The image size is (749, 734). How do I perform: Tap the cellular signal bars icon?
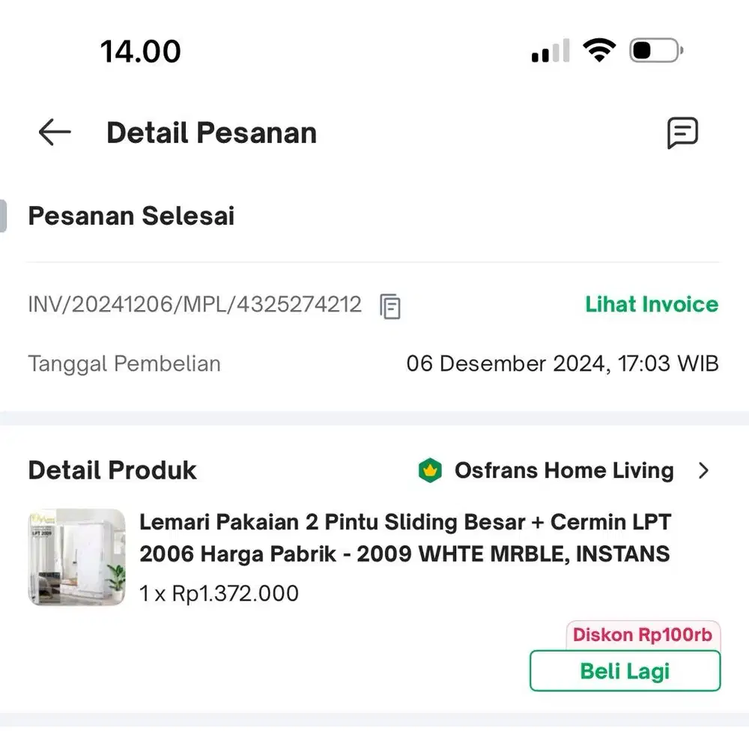pyautogui.click(x=551, y=52)
